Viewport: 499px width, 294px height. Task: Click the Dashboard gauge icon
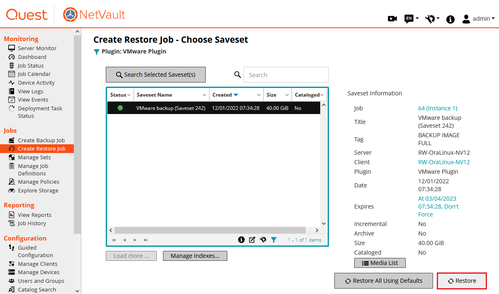pos(12,57)
